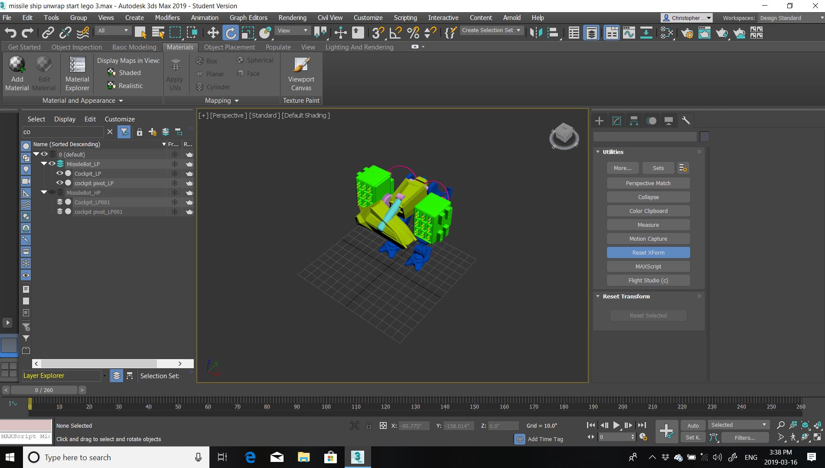Screen dimensions: 825x468
Task: Switch to the Object Placement ribbon tab
Action: click(x=229, y=47)
